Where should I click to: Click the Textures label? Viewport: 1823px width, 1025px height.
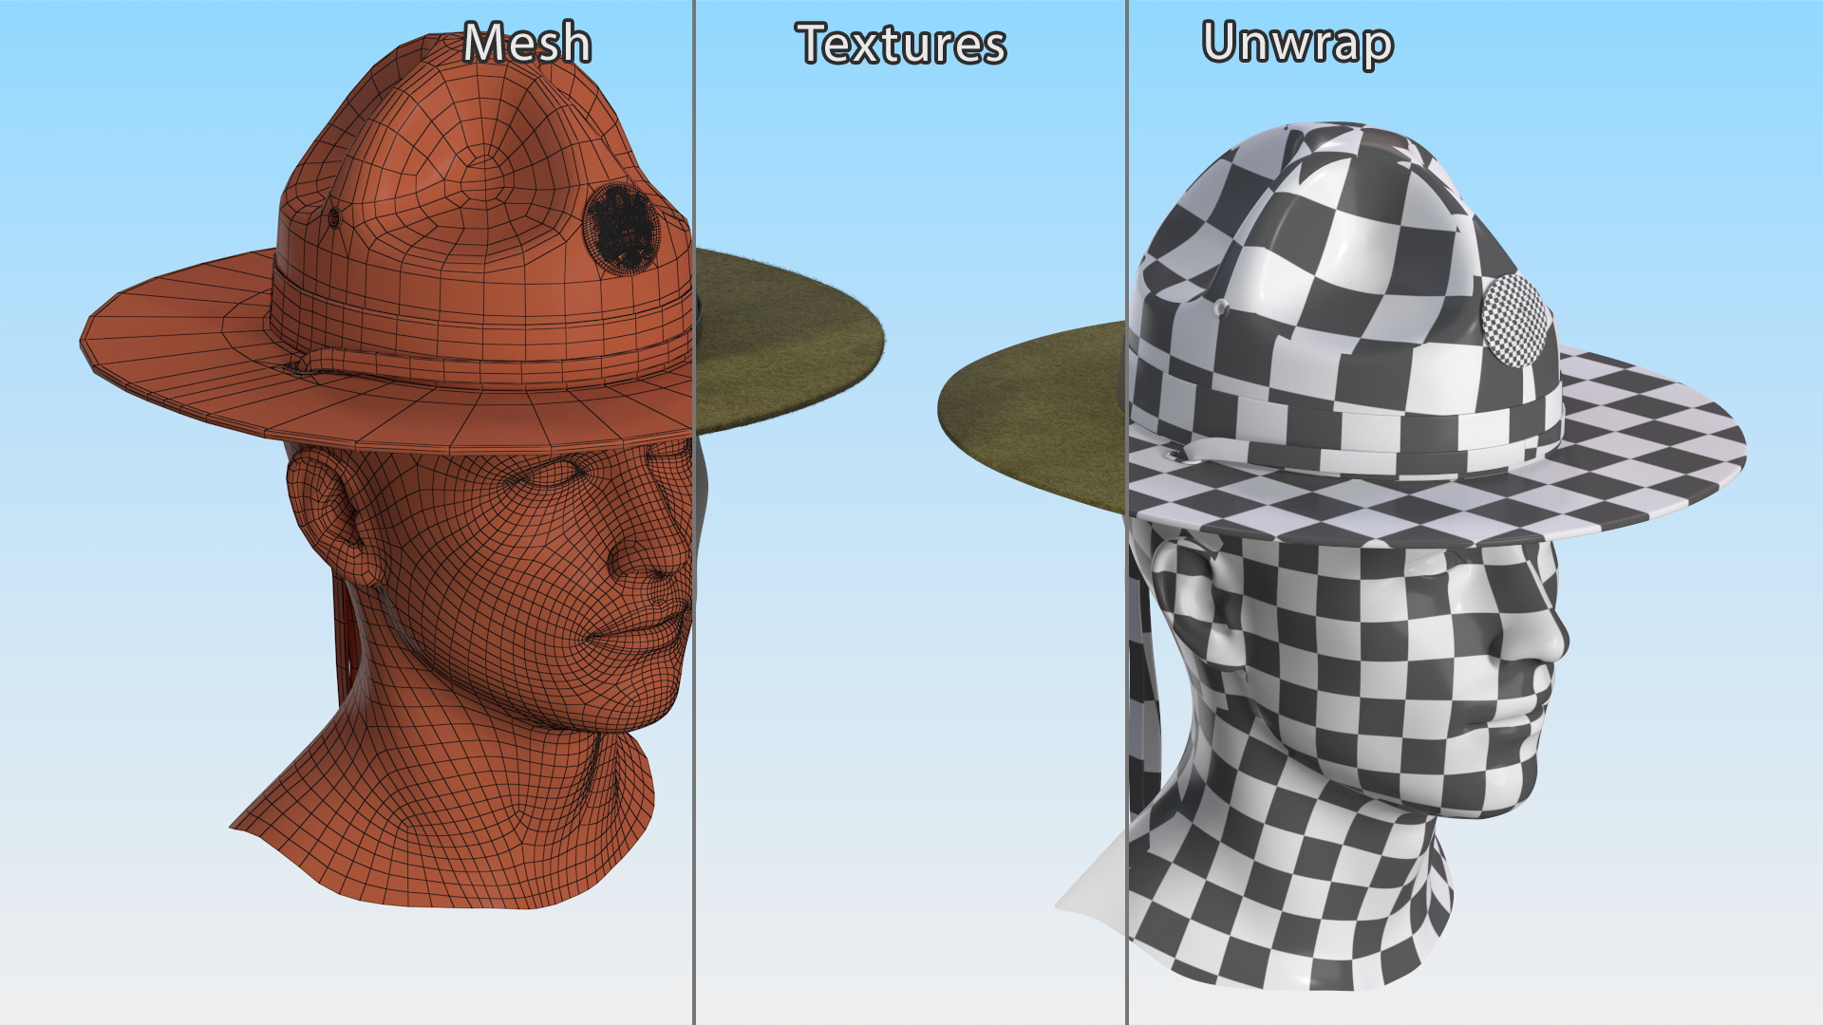click(901, 45)
